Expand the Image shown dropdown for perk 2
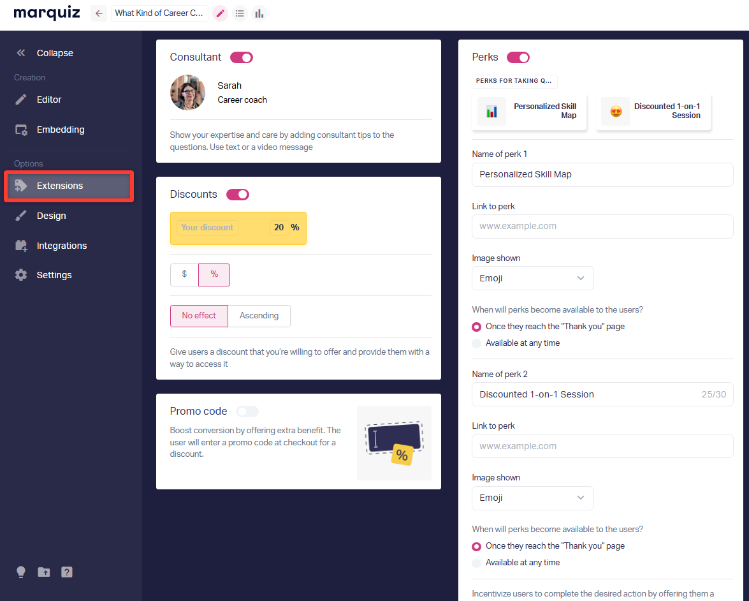The width and height of the screenshot is (749, 601). [x=532, y=498]
